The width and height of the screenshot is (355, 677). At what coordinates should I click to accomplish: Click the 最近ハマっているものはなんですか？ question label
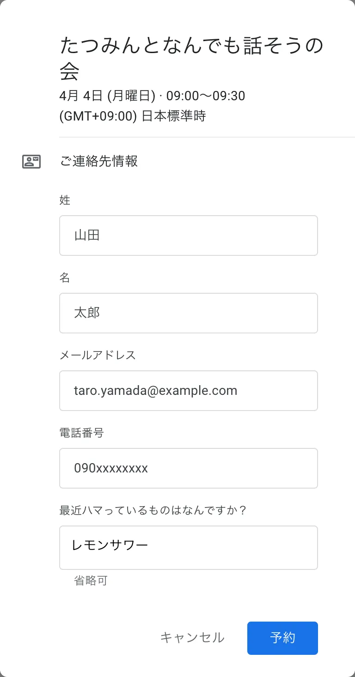153,510
